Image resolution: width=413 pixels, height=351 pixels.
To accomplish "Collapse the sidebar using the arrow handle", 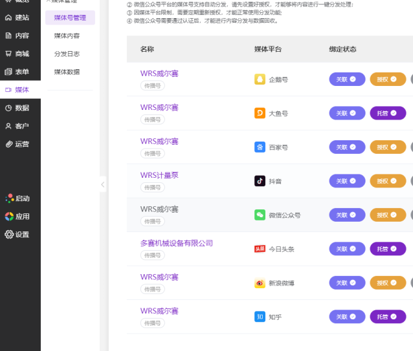I will coord(103,185).
